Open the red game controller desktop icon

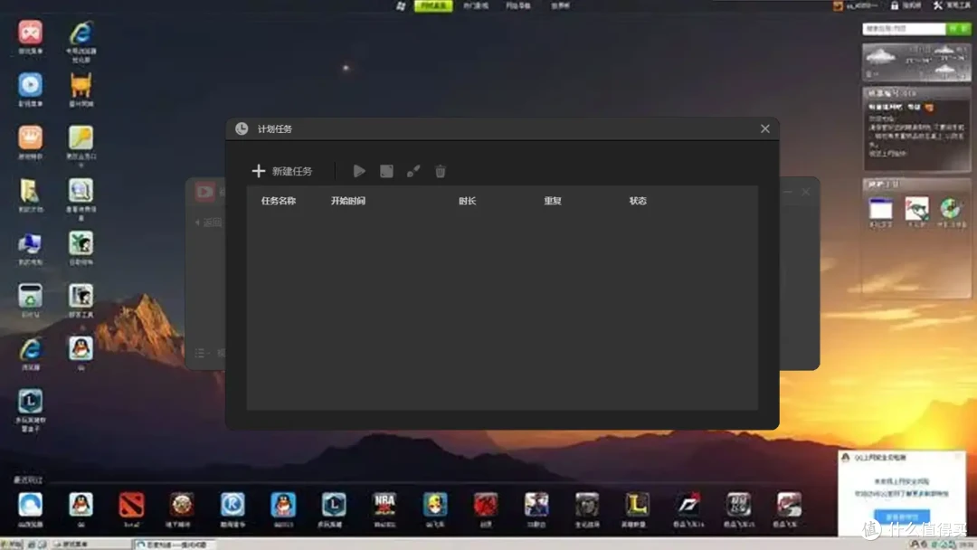pyautogui.click(x=30, y=33)
